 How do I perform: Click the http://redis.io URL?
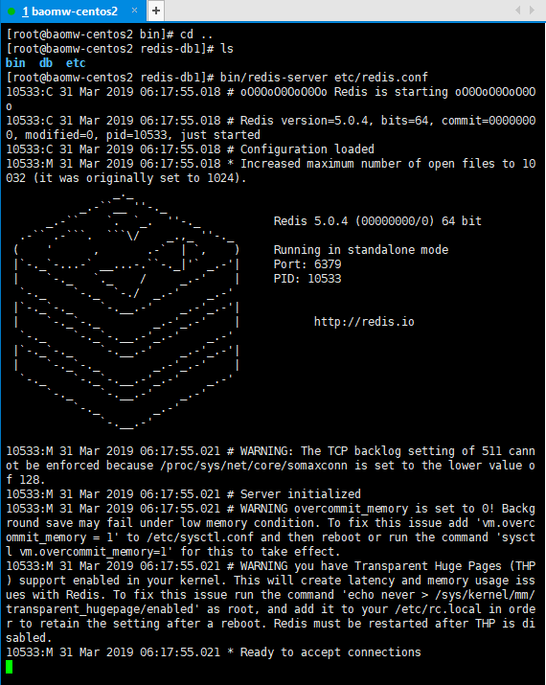pos(364,322)
